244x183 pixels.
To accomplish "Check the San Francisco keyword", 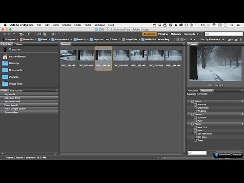I will point(195,134).
